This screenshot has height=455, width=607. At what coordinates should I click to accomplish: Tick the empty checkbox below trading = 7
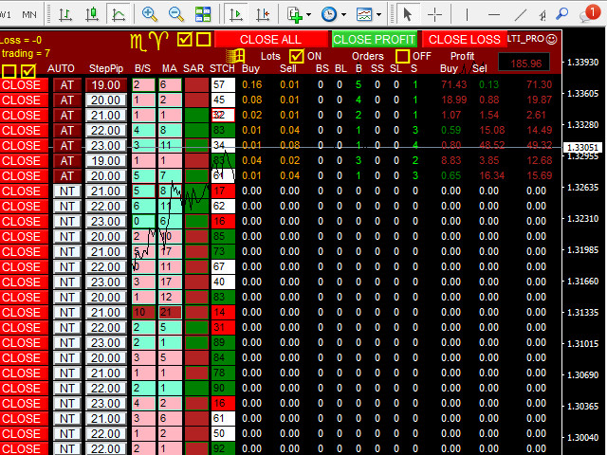click(x=9, y=71)
